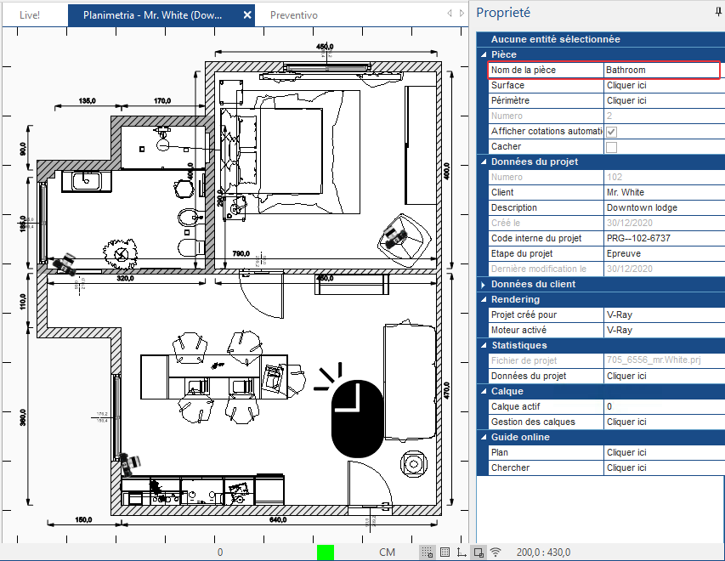The height and width of the screenshot is (561, 725).
Task: Click the Nom de la pièce field Bathroom
Action: click(x=661, y=70)
